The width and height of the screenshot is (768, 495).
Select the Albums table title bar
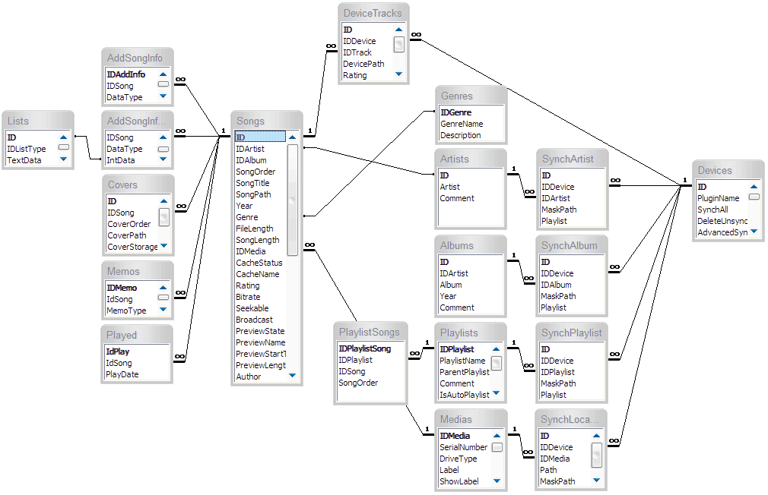click(x=470, y=245)
